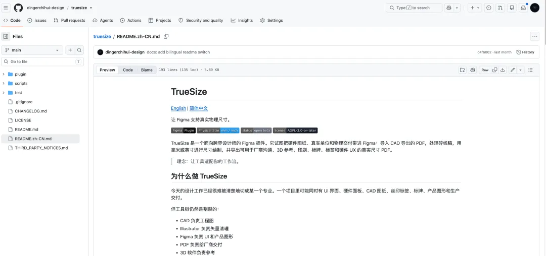Open the truesize repository dropdown caret
Image resolution: width=546 pixels, height=256 pixels.
click(x=91, y=8)
